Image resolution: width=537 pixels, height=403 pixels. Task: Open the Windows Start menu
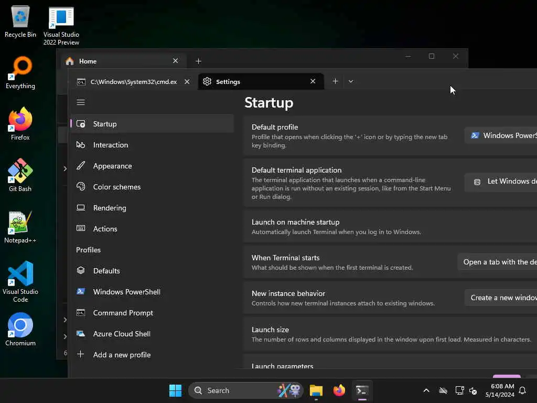tap(175, 390)
